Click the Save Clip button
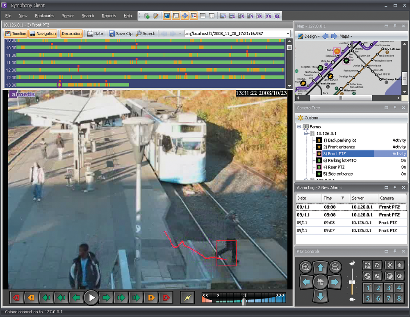Viewport: 410px width, 317px height. [x=121, y=34]
